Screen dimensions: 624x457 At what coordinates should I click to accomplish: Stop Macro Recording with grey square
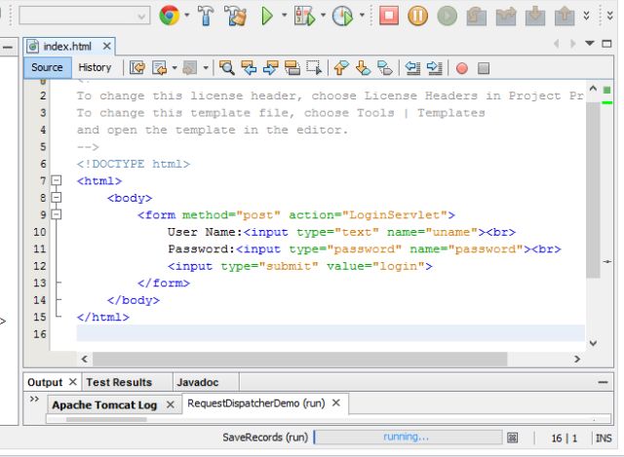(484, 68)
